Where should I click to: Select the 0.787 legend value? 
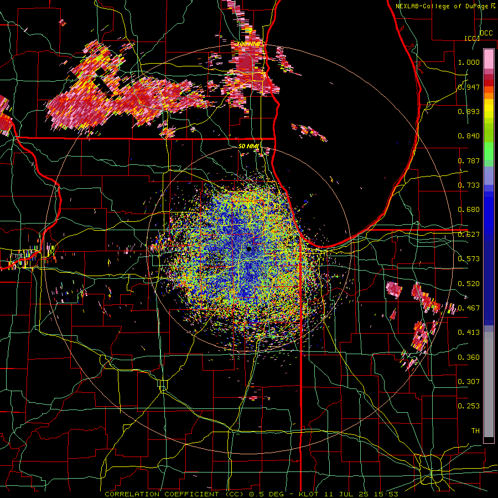point(469,160)
